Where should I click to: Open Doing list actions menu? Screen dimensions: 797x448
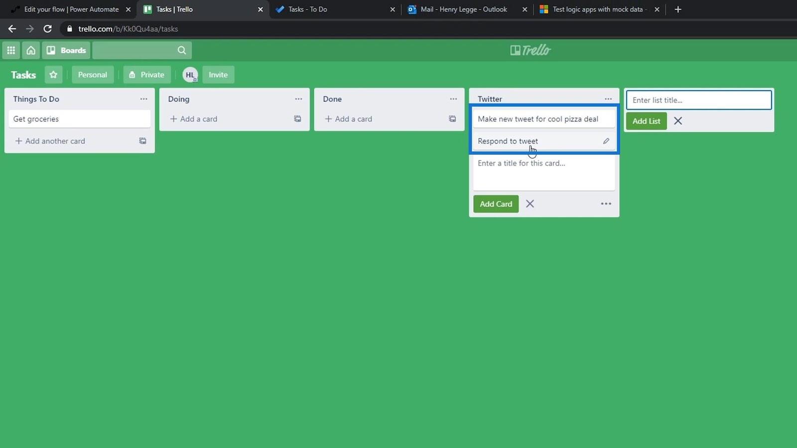pyautogui.click(x=298, y=99)
